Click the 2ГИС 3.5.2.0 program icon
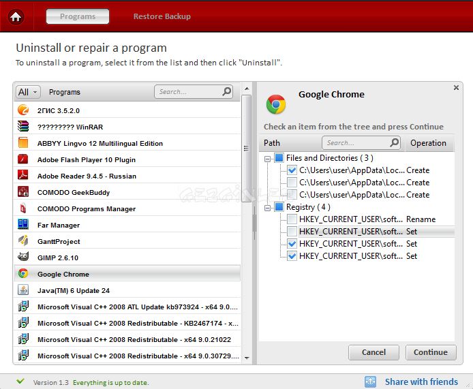 pyautogui.click(x=23, y=110)
